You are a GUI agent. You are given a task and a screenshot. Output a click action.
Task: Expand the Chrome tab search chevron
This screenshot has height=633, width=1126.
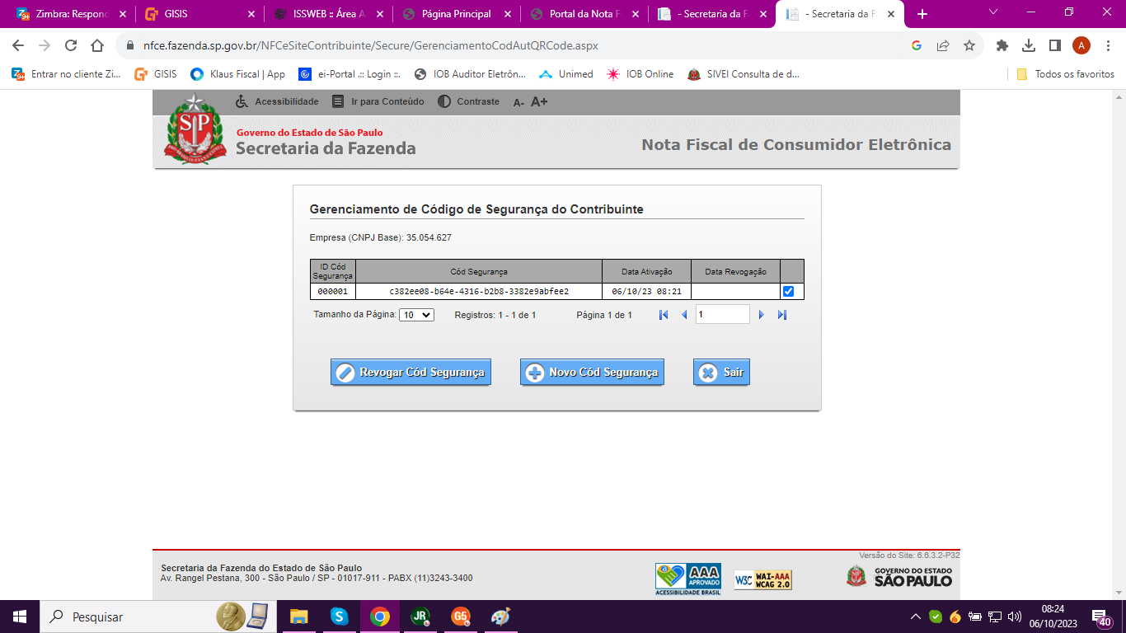pos(993,13)
